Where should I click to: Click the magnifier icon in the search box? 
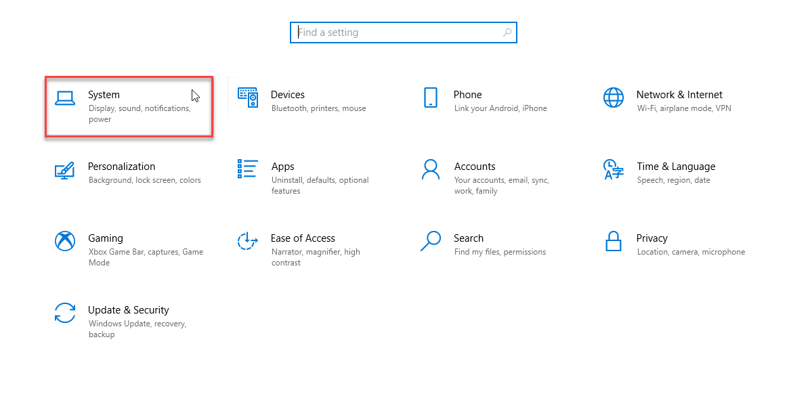[x=507, y=33]
